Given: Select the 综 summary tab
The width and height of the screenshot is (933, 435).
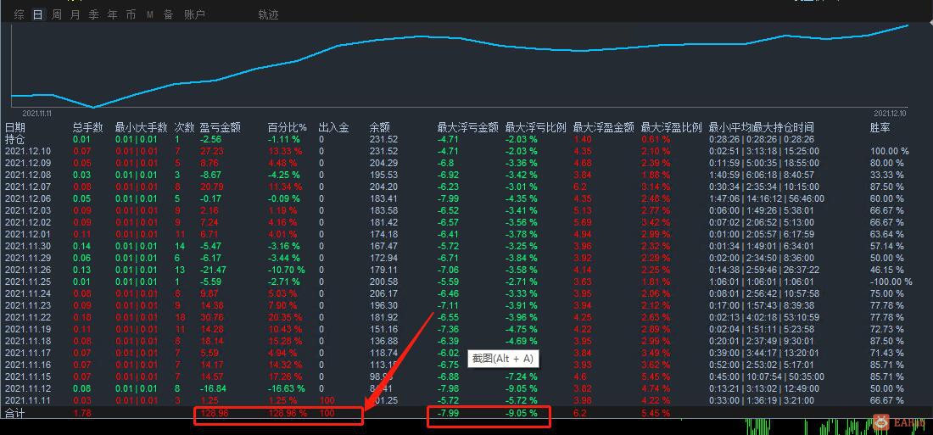Looking at the screenshot, I should [x=20, y=15].
